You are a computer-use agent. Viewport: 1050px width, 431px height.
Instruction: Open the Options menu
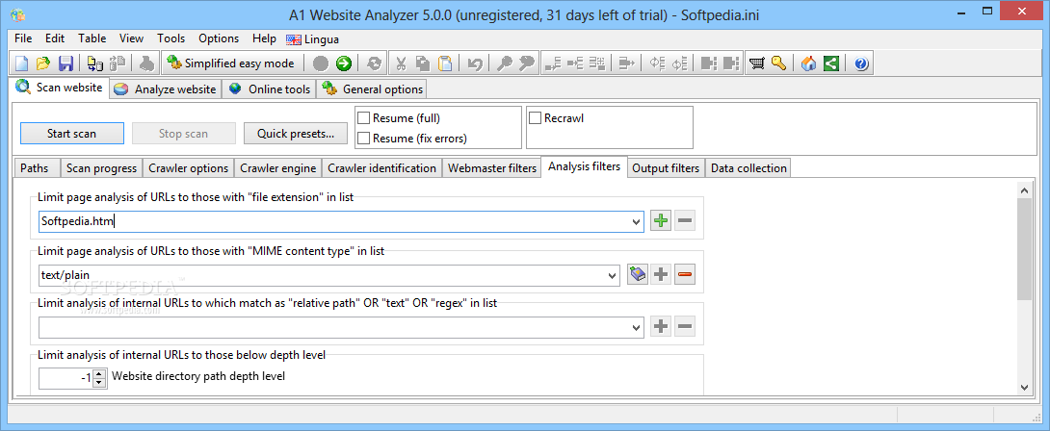click(219, 38)
